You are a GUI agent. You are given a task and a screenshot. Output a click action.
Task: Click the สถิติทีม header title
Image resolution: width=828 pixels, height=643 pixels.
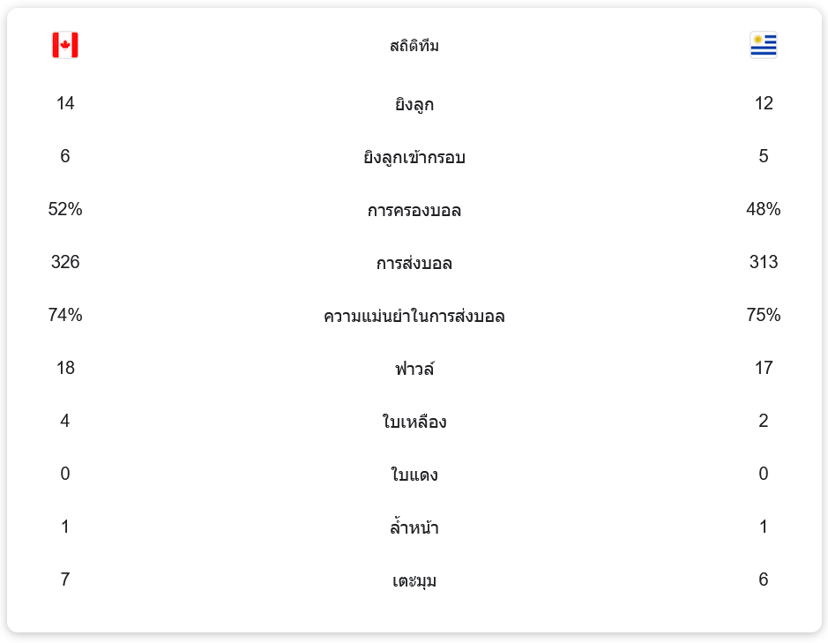414,46
